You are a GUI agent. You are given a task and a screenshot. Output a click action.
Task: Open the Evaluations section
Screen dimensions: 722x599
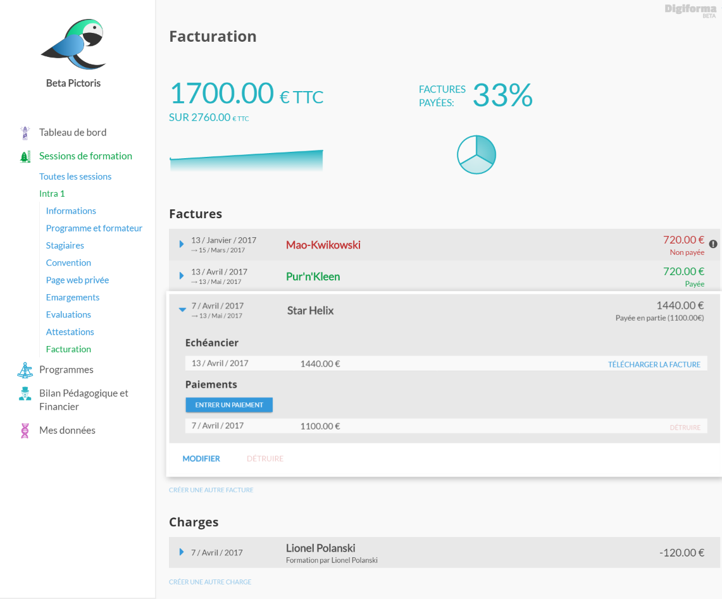68,314
